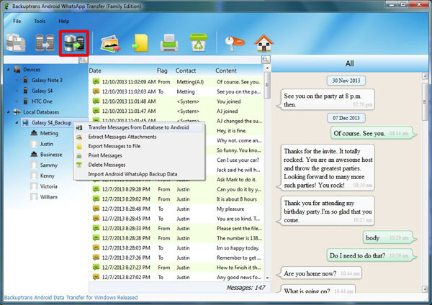
Task: Open the Tools menu
Action: coord(40,21)
